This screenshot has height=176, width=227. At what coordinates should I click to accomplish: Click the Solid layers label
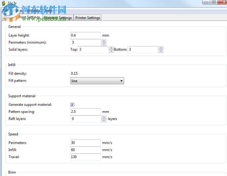pyautogui.click(x=18, y=49)
